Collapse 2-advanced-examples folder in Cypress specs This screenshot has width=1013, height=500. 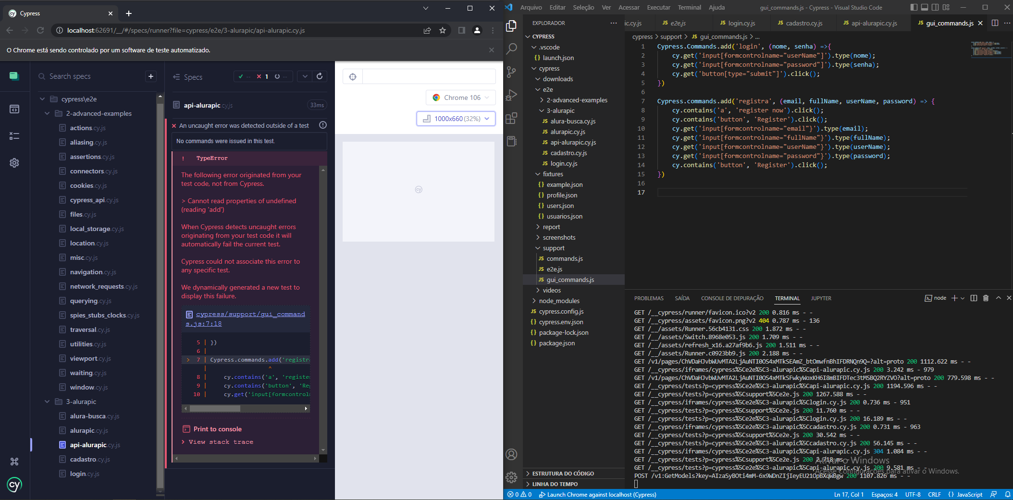47,113
